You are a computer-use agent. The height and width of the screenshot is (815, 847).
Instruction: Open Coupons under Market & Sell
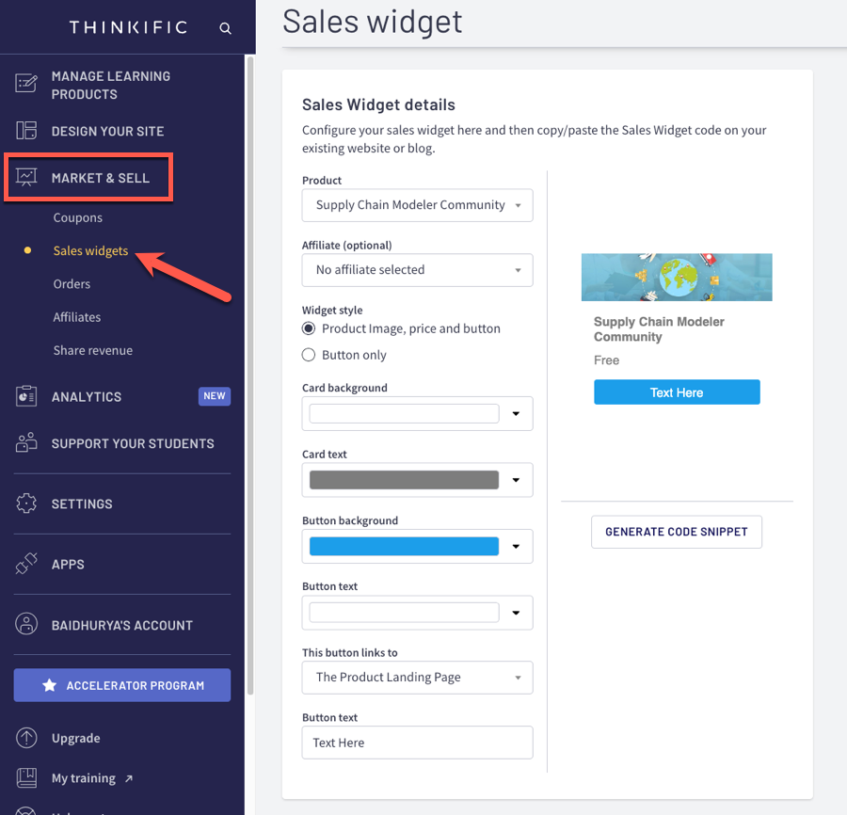pyautogui.click(x=78, y=217)
